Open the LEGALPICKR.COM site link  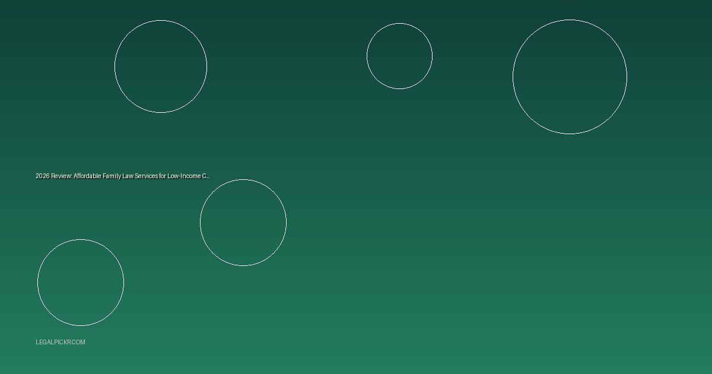click(x=61, y=343)
